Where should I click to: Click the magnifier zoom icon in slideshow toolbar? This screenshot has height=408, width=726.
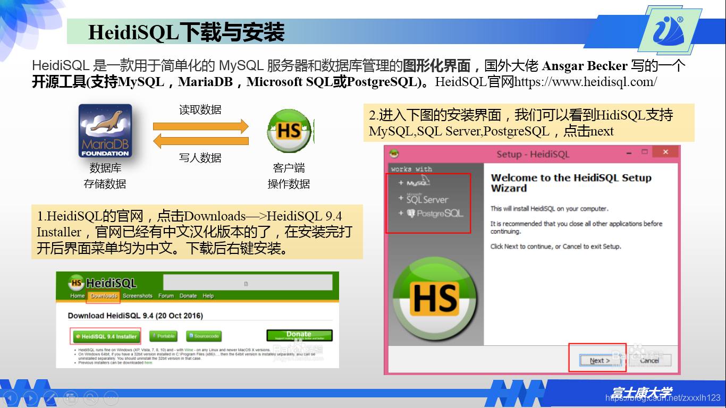[x=90, y=397]
